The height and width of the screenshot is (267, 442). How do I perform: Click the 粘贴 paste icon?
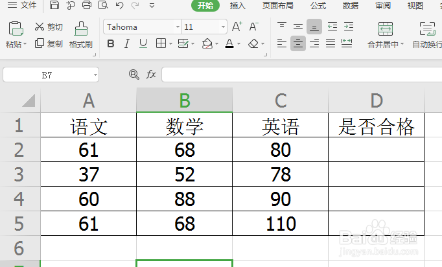[x=16, y=29]
